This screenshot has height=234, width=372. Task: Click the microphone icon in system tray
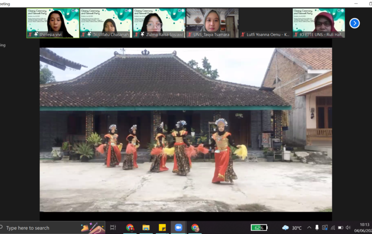pos(317,228)
